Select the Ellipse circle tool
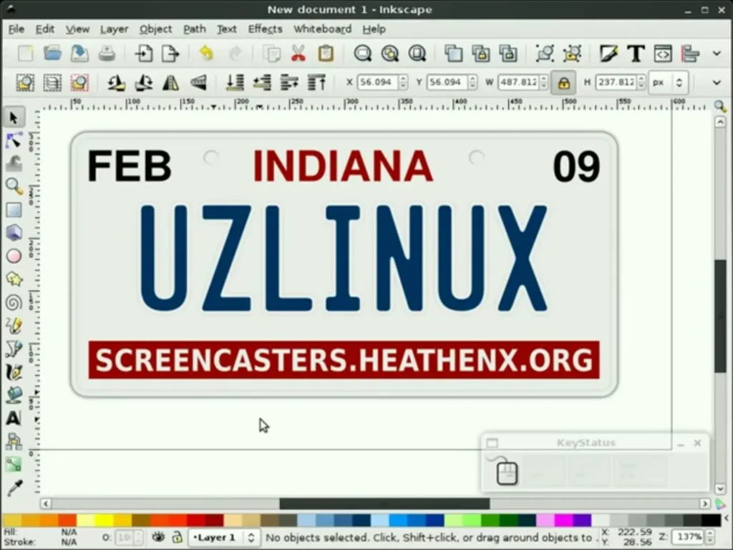 [x=14, y=256]
